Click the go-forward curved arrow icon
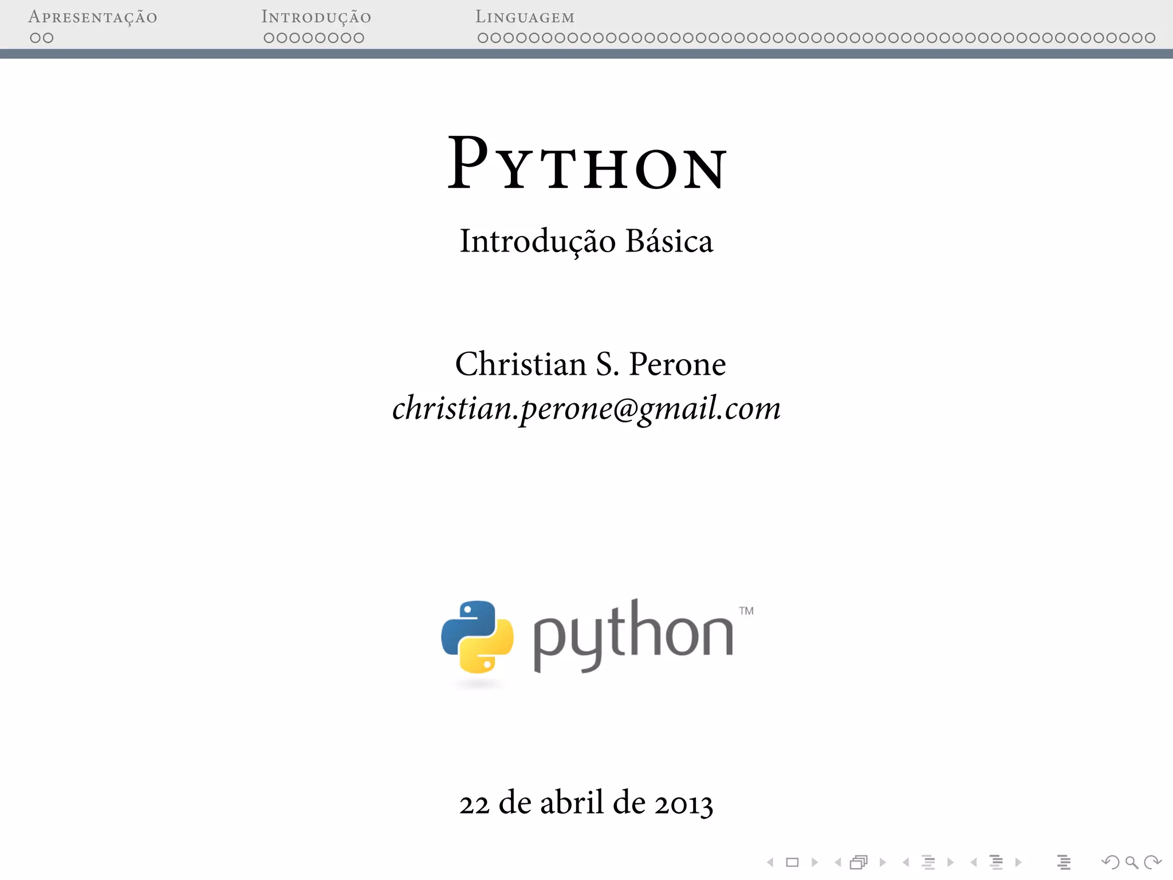The height and width of the screenshot is (880, 1173). 1152,862
